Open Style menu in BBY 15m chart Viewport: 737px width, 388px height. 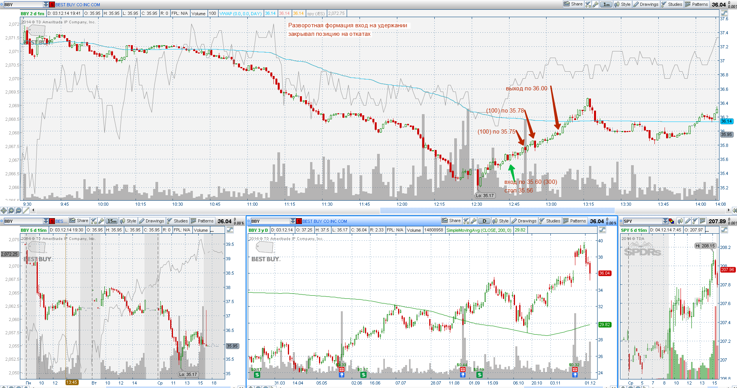(x=128, y=221)
